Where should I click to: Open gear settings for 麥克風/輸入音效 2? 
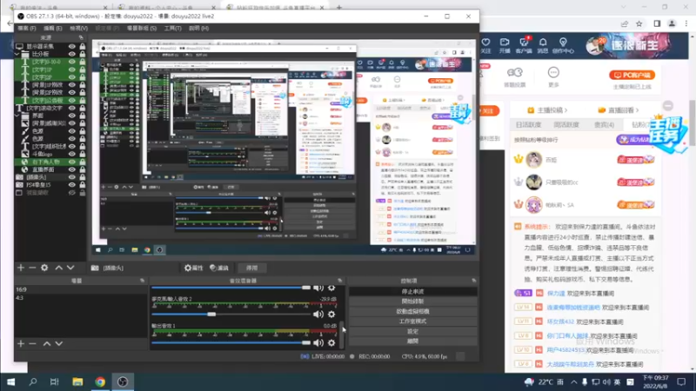[x=331, y=315]
